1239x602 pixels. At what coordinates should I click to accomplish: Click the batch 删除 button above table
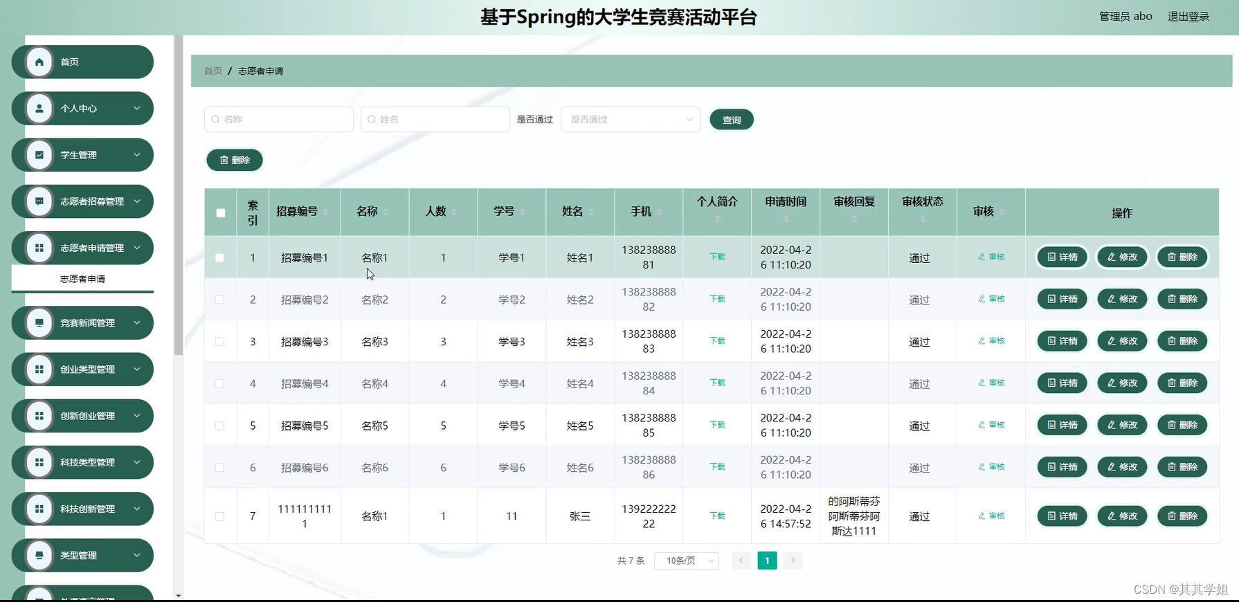tap(235, 160)
